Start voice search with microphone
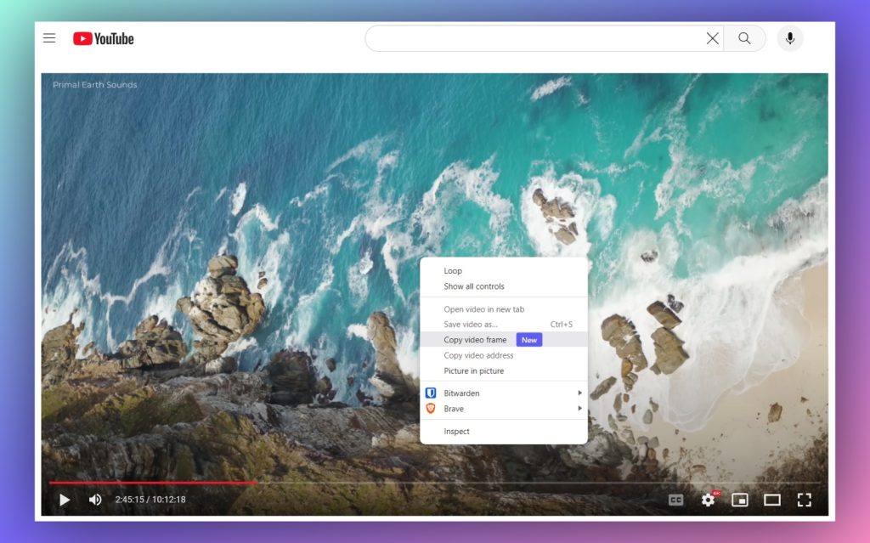 click(790, 38)
